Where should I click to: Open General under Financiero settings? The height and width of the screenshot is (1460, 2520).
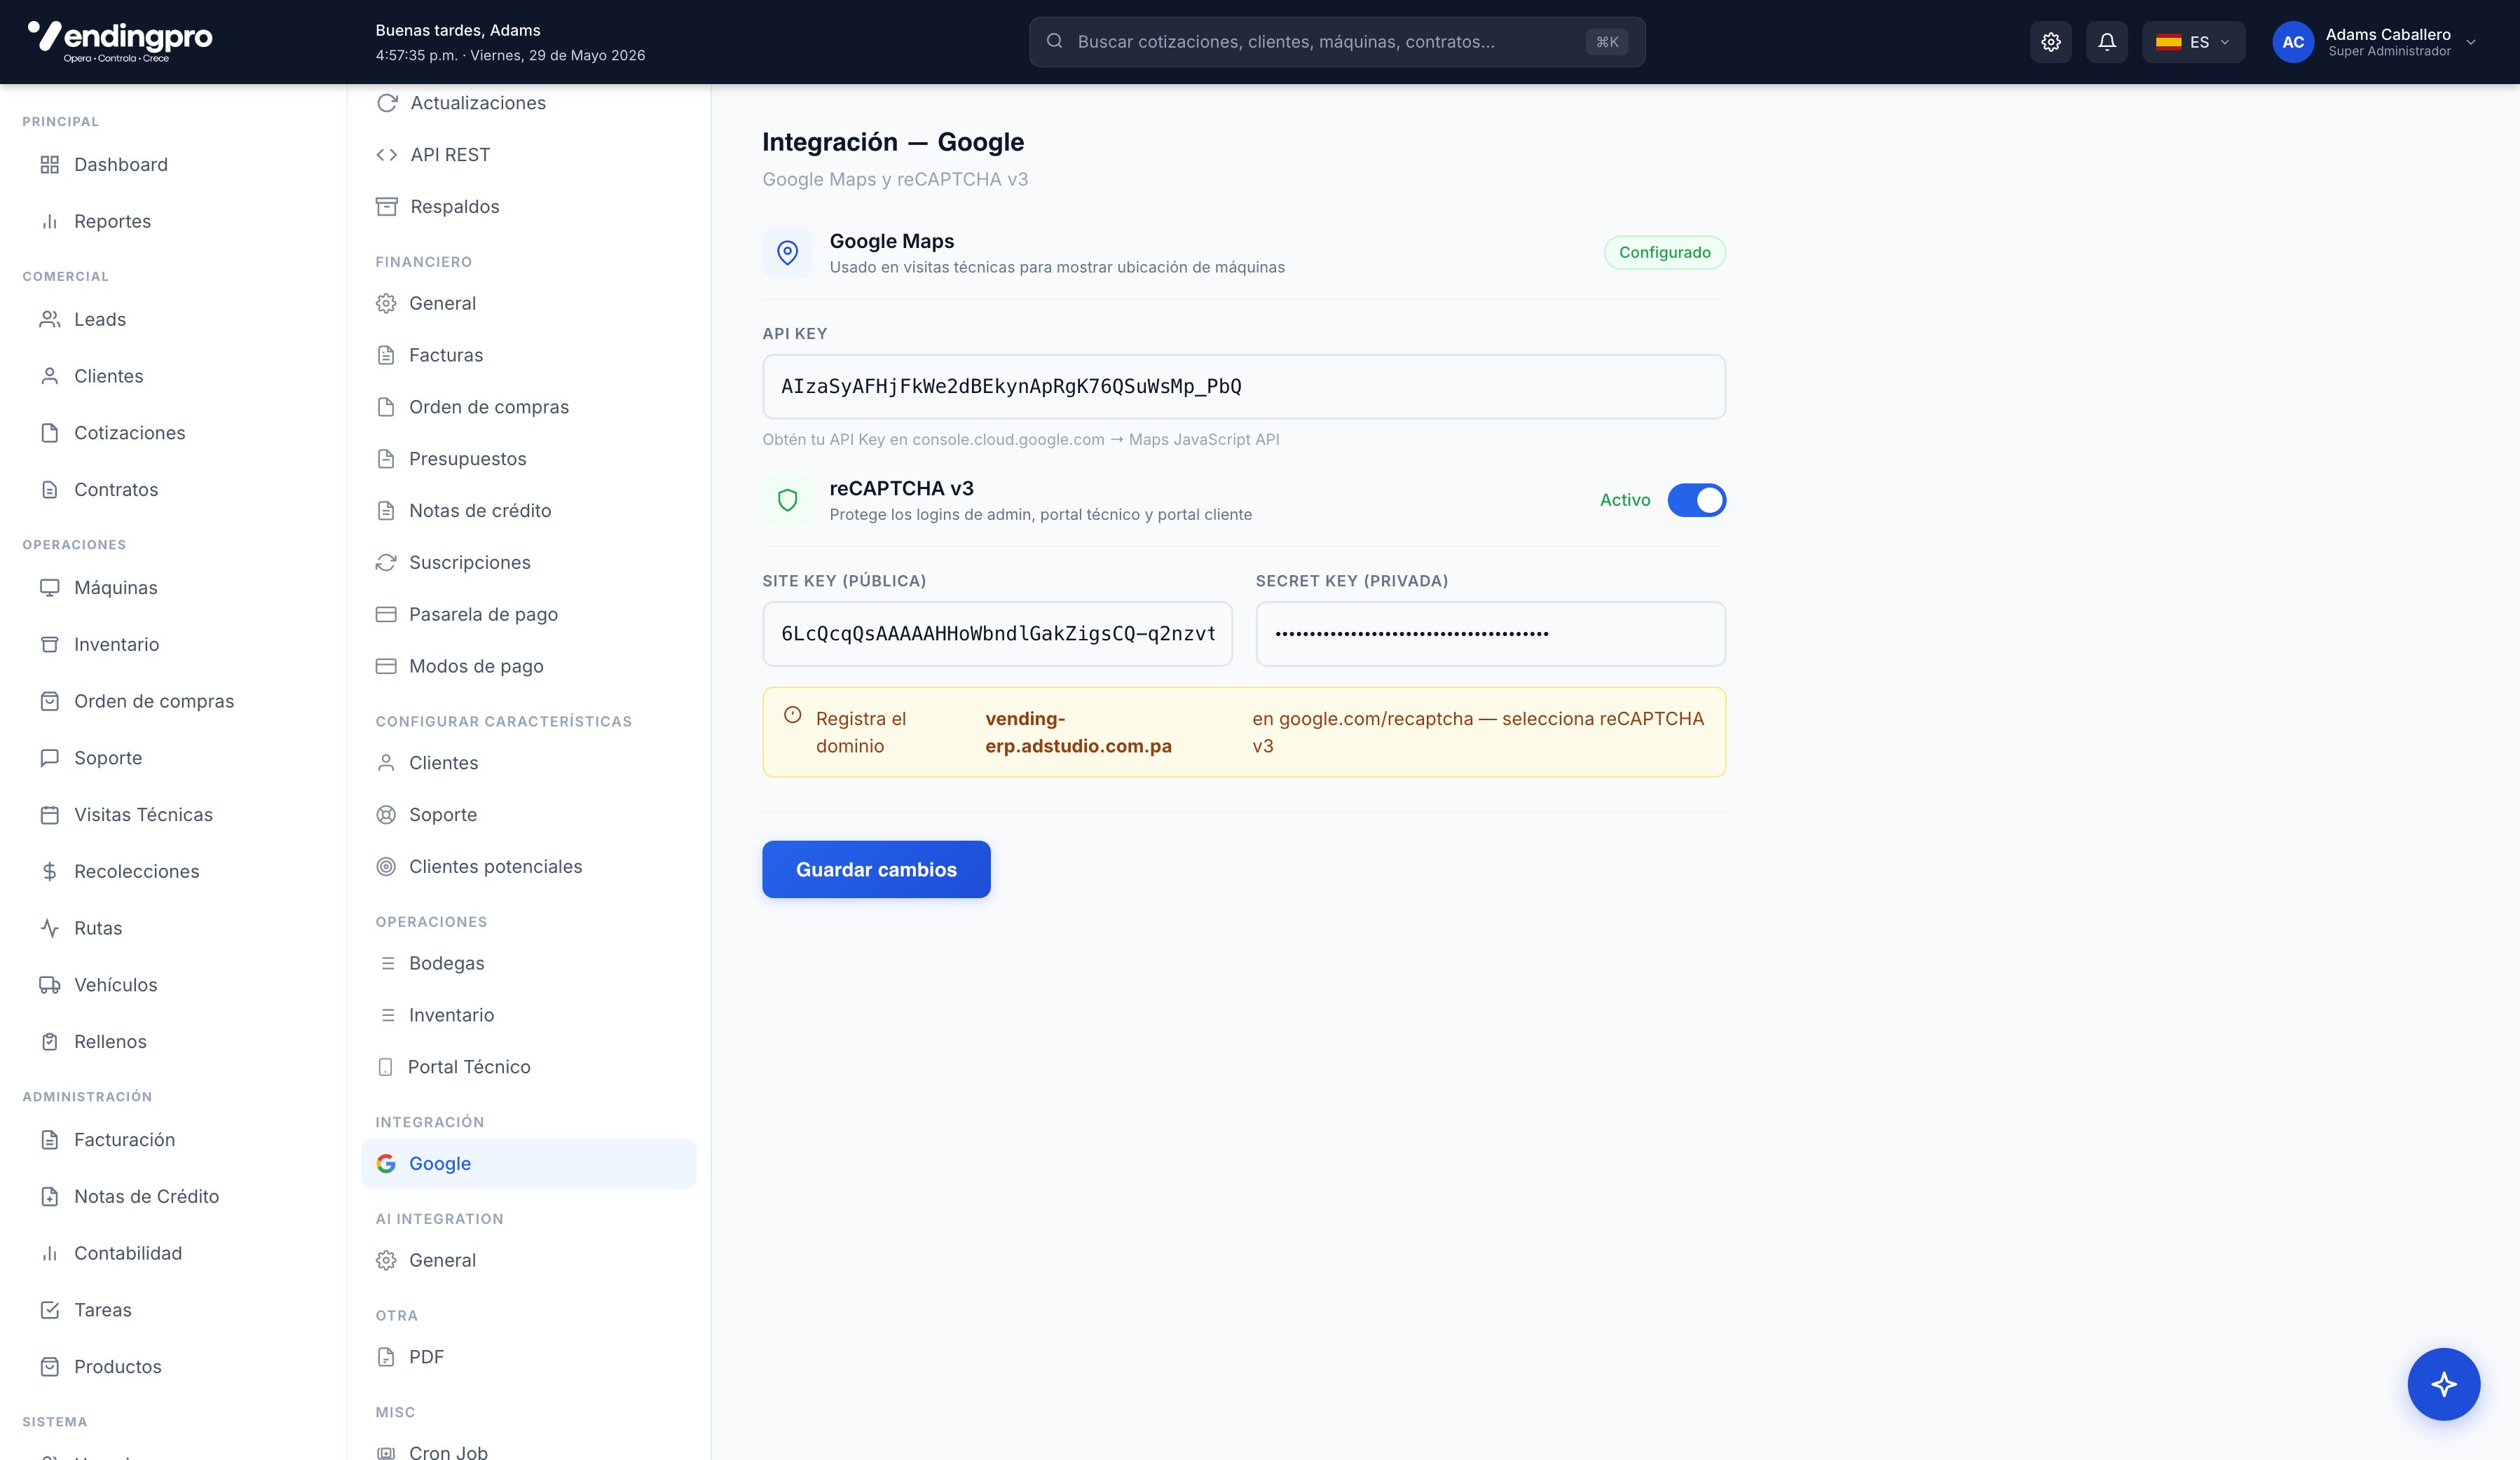click(x=442, y=303)
